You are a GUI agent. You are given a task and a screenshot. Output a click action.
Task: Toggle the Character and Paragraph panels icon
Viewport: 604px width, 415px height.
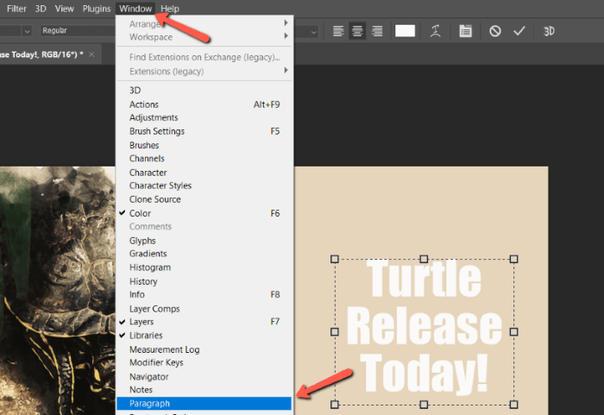pos(466,31)
